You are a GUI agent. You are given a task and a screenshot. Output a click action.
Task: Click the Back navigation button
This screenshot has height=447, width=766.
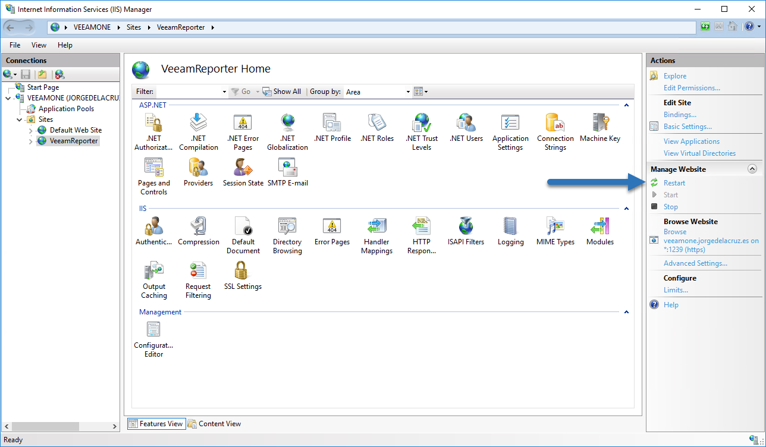tap(11, 27)
